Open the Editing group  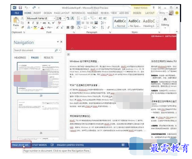[x=165, y=23]
